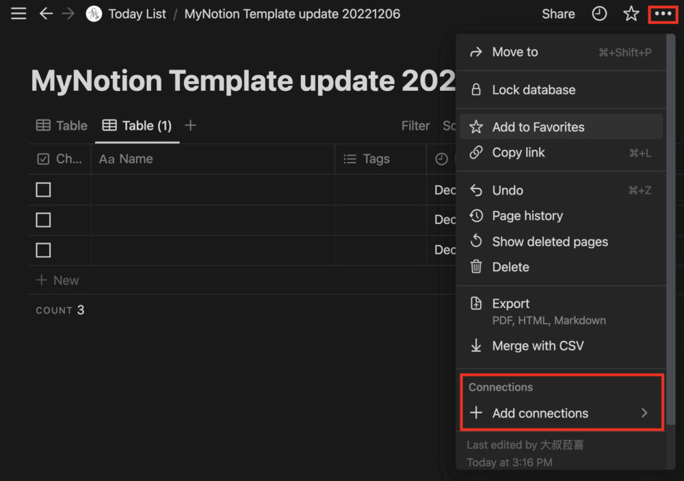Click the Today List page icon
The image size is (684, 481).
(x=94, y=14)
